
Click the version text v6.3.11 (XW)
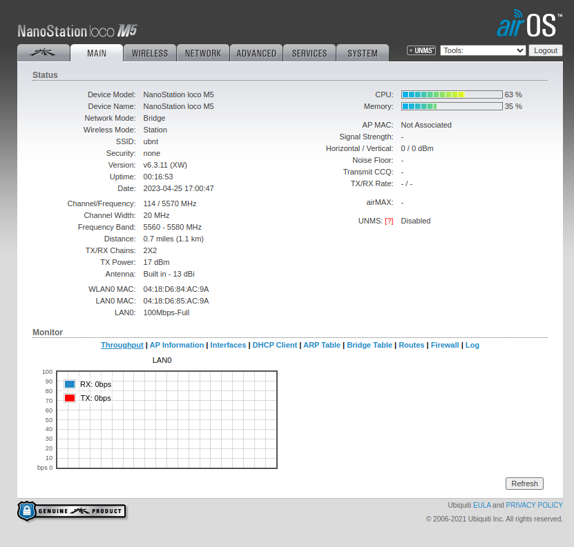(165, 165)
